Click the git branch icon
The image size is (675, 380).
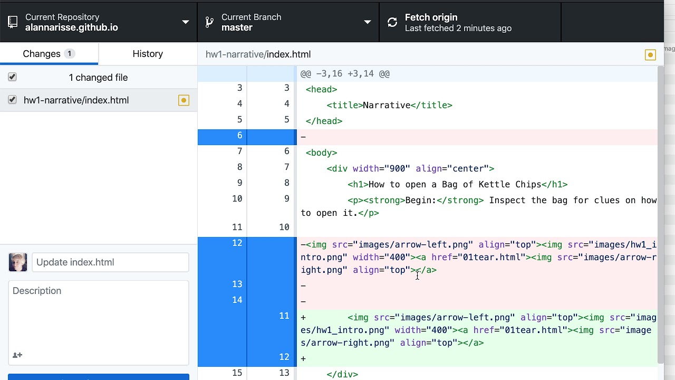tap(209, 22)
